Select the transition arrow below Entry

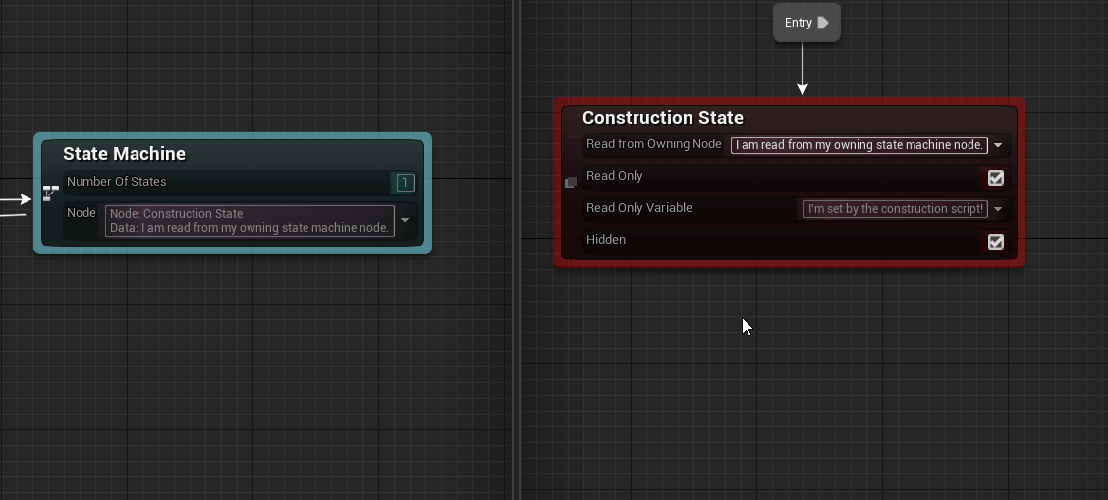803,71
